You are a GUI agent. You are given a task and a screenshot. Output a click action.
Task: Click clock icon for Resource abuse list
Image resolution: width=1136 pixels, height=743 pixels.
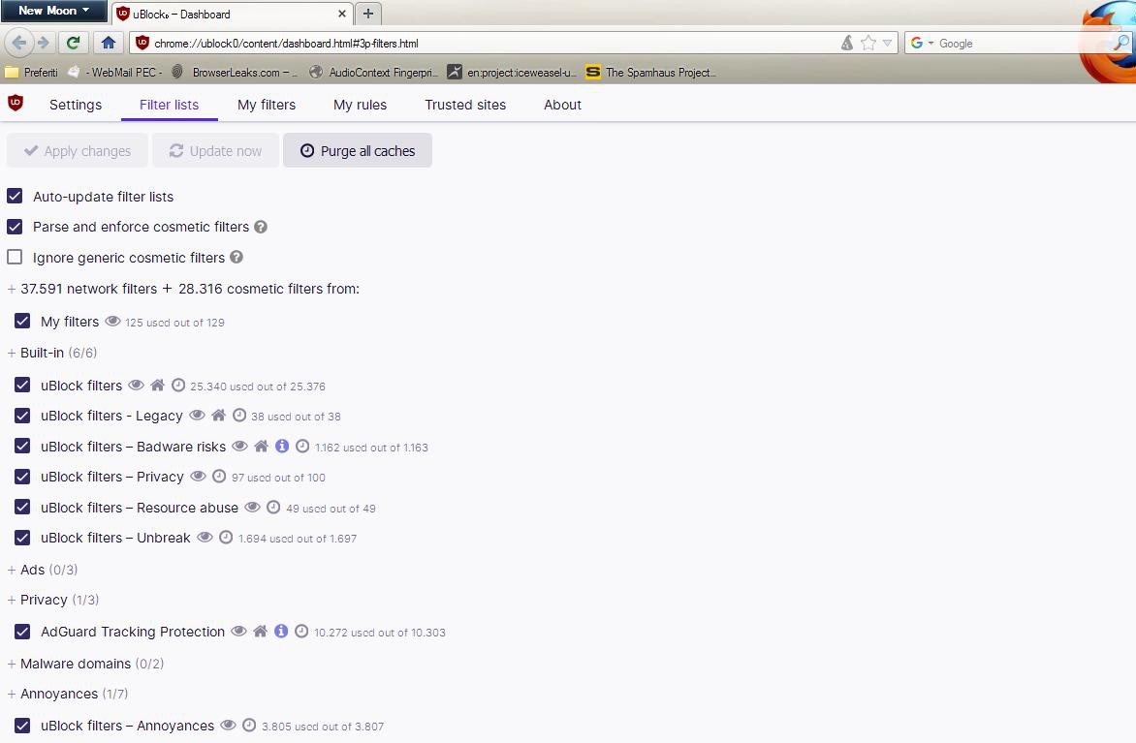coord(273,507)
